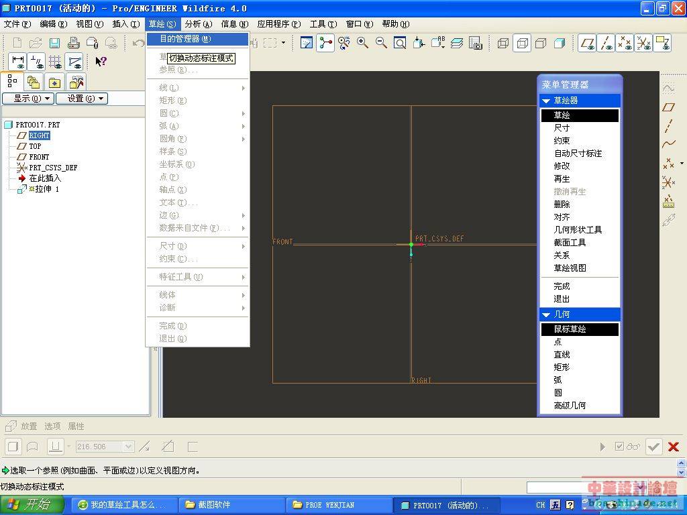Screen dimensions: 687x515
Task: Toggle annotation element display
Action: point(662,43)
